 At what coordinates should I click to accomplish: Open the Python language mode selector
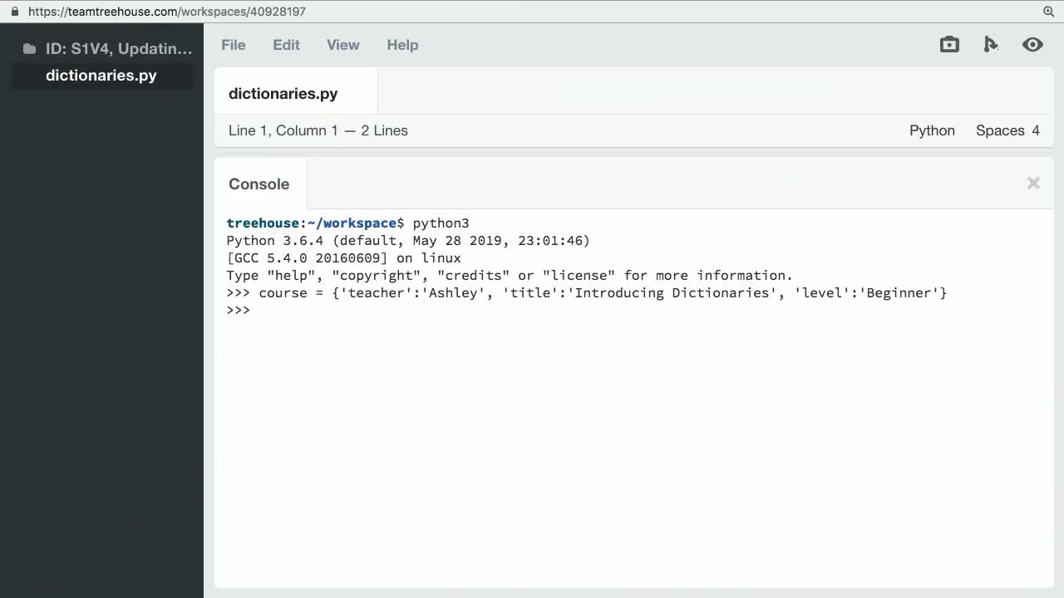coord(932,130)
